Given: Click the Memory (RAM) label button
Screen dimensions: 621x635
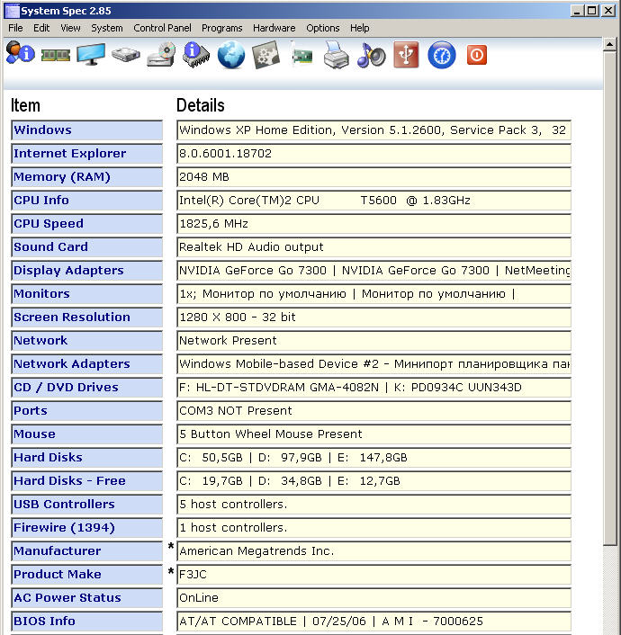Looking at the screenshot, I should [86, 177].
